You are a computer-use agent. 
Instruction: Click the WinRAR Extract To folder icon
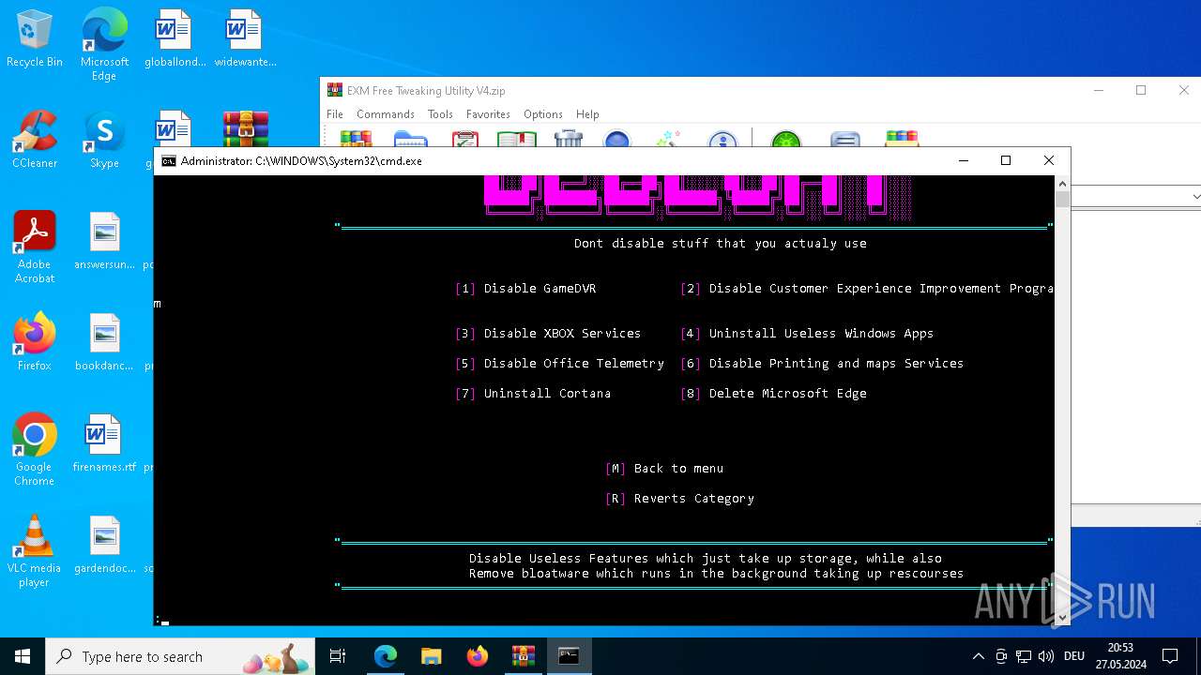411,139
